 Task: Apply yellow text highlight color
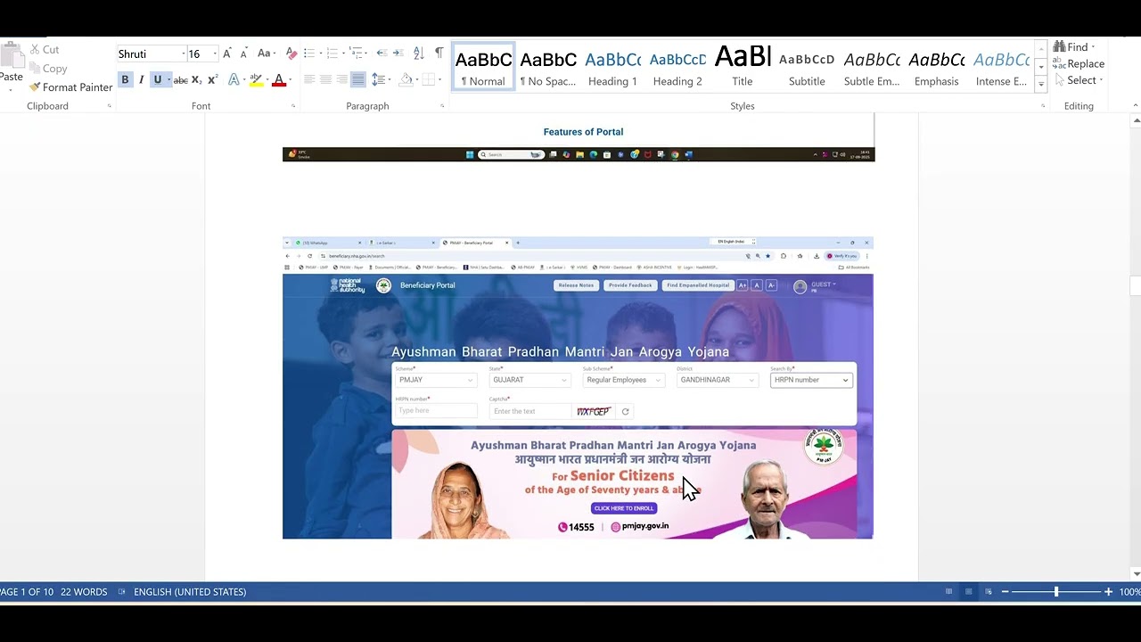(x=256, y=79)
